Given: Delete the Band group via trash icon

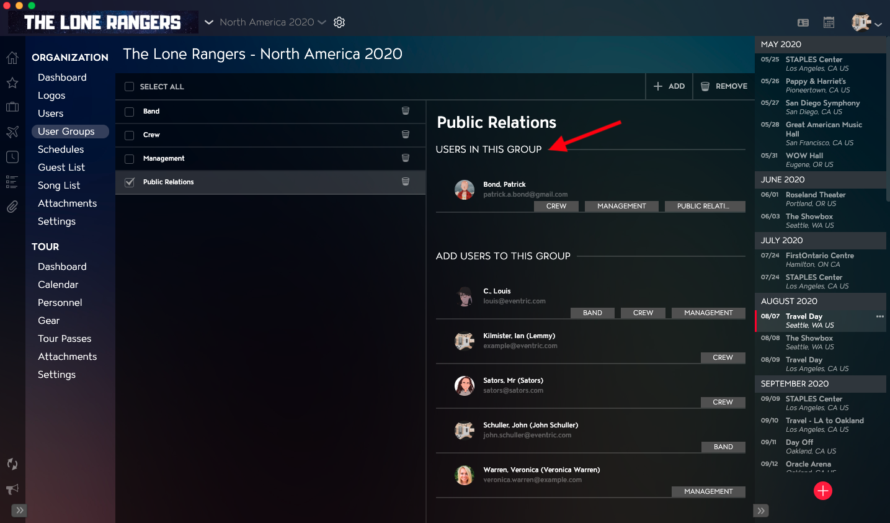Looking at the screenshot, I should point(406,111).
